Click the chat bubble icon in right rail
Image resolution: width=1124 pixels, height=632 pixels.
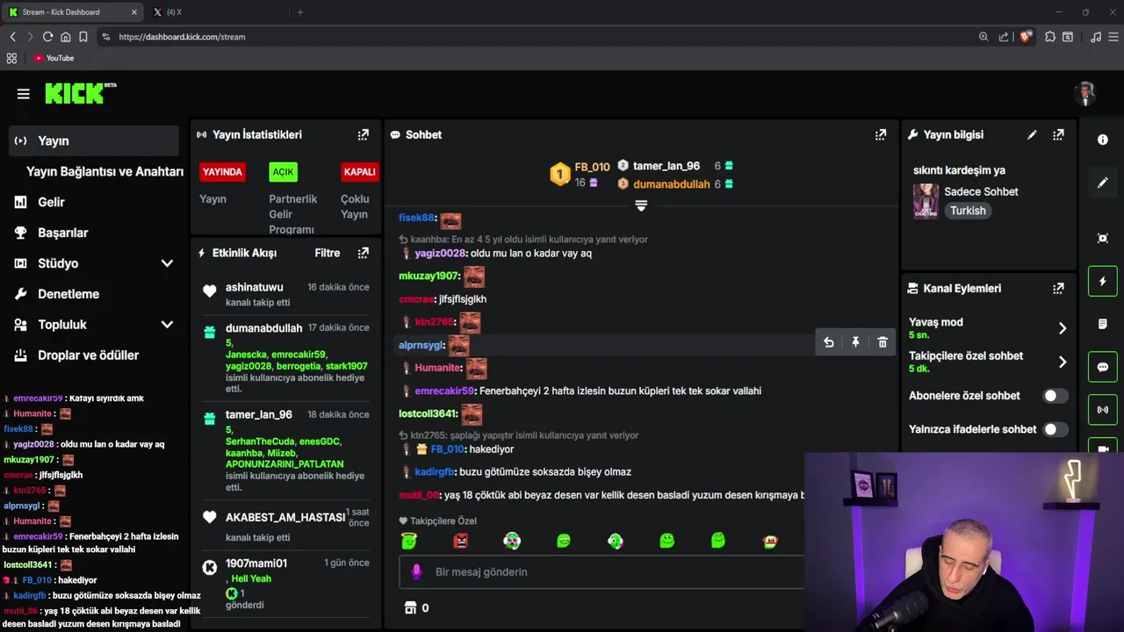click(1103, 367)
